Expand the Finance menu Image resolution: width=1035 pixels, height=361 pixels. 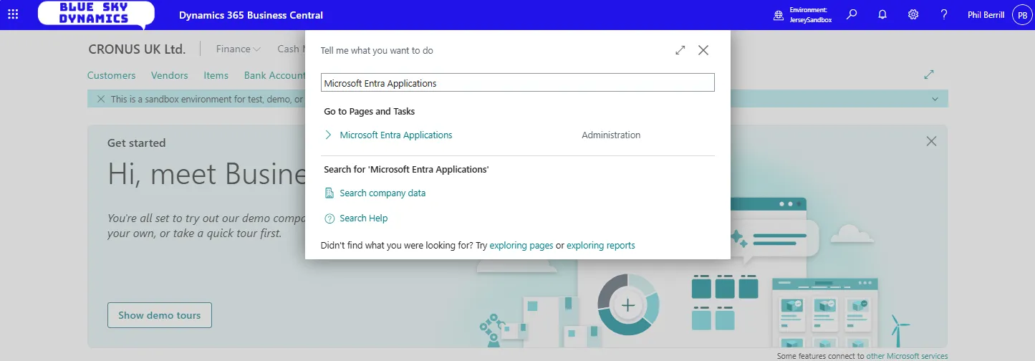point(239,49)
